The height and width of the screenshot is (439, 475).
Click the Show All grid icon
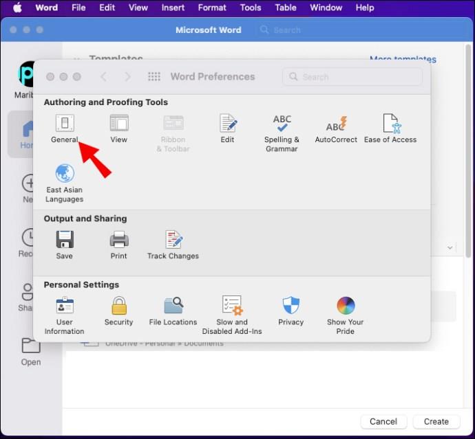click(x=154, y=76)
